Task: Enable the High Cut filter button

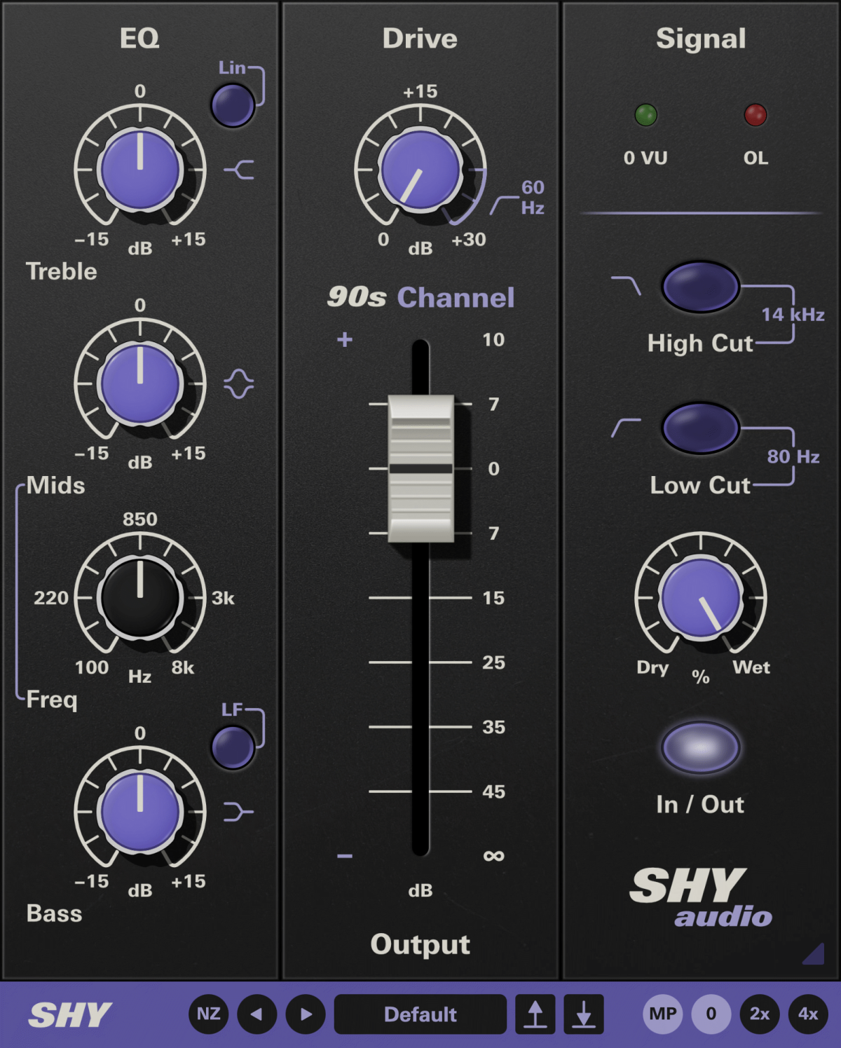Action: pyautogui.click(x=700, y=287)
